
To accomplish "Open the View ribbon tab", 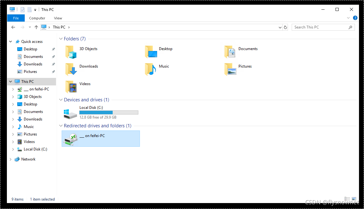I will (x=58, y=18).
